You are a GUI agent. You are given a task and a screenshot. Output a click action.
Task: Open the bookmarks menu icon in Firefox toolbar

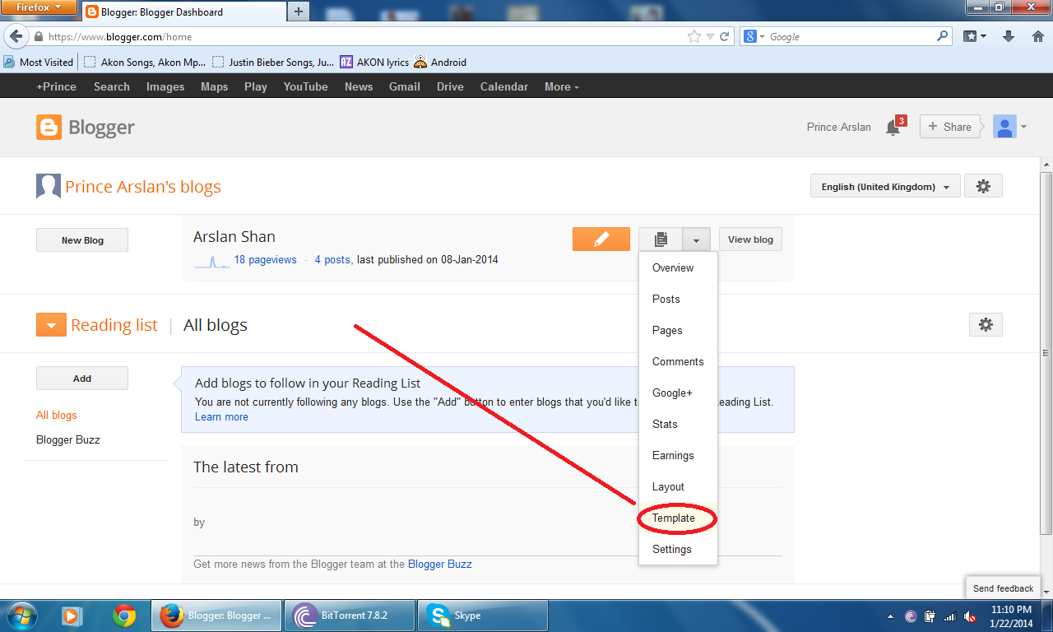975,37
